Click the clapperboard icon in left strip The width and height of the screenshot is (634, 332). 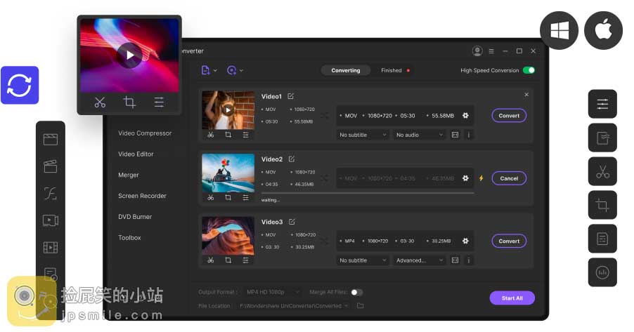51,166
